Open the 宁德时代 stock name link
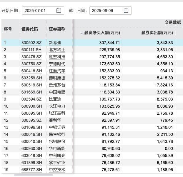183x177 pixels. (x=57, y=64)
